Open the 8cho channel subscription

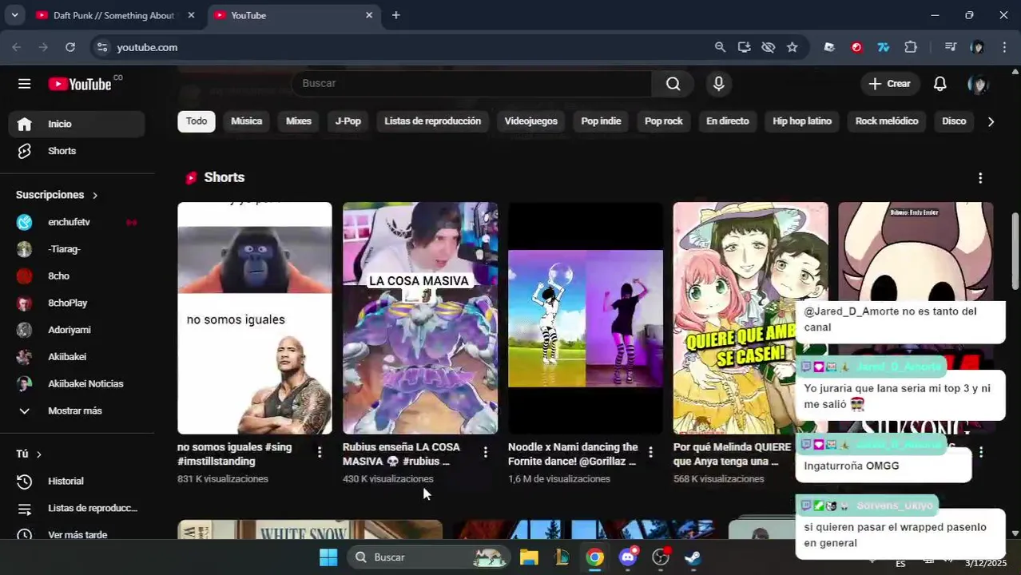tap(77, 276)
